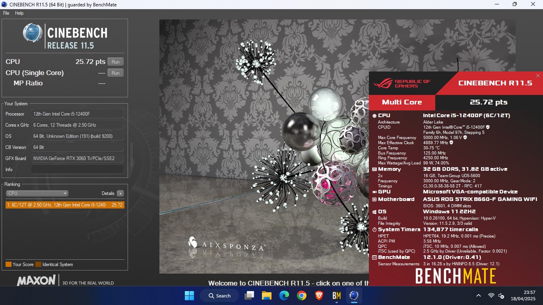
Task: Open the Windows Start menu
Action: (x=189, y=295)
